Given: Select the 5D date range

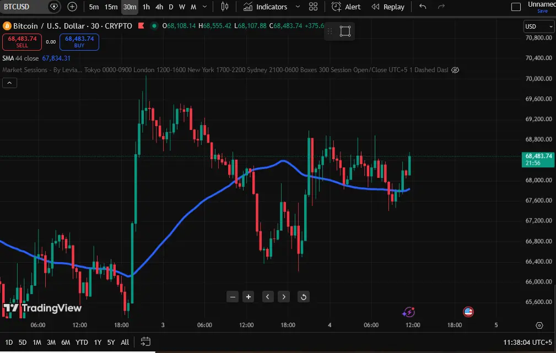Looking at the screenshot, I should point(23,343).
